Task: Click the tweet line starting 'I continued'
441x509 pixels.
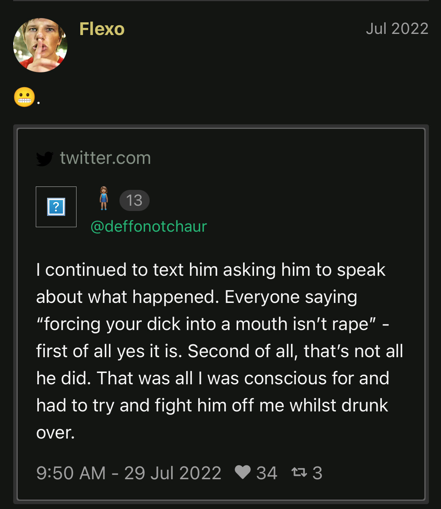Action: coord(211,270)
